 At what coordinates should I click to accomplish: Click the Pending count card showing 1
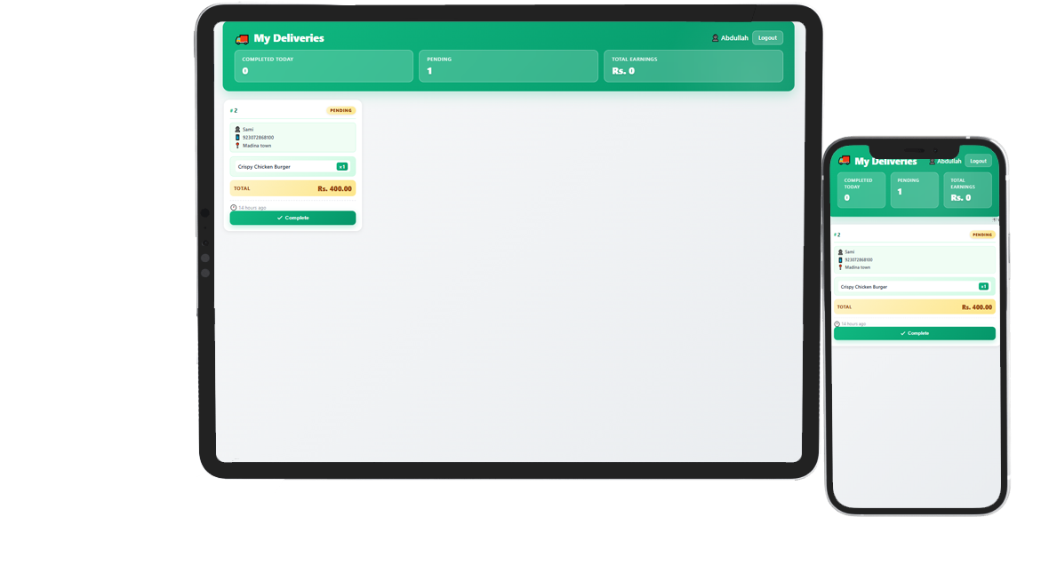tap(508, 66)
